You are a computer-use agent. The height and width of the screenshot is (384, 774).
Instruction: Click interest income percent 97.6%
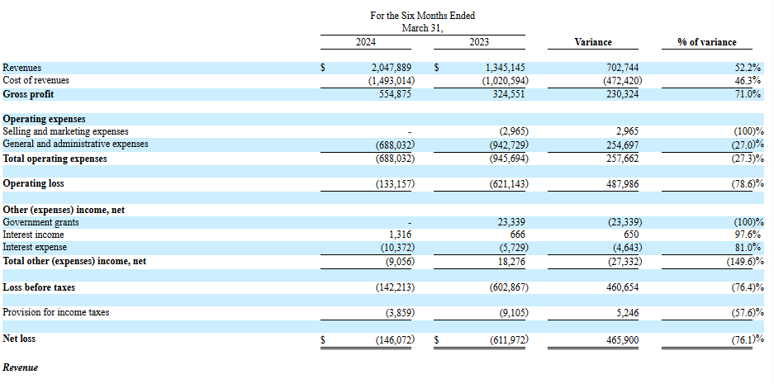coord(748,235)
